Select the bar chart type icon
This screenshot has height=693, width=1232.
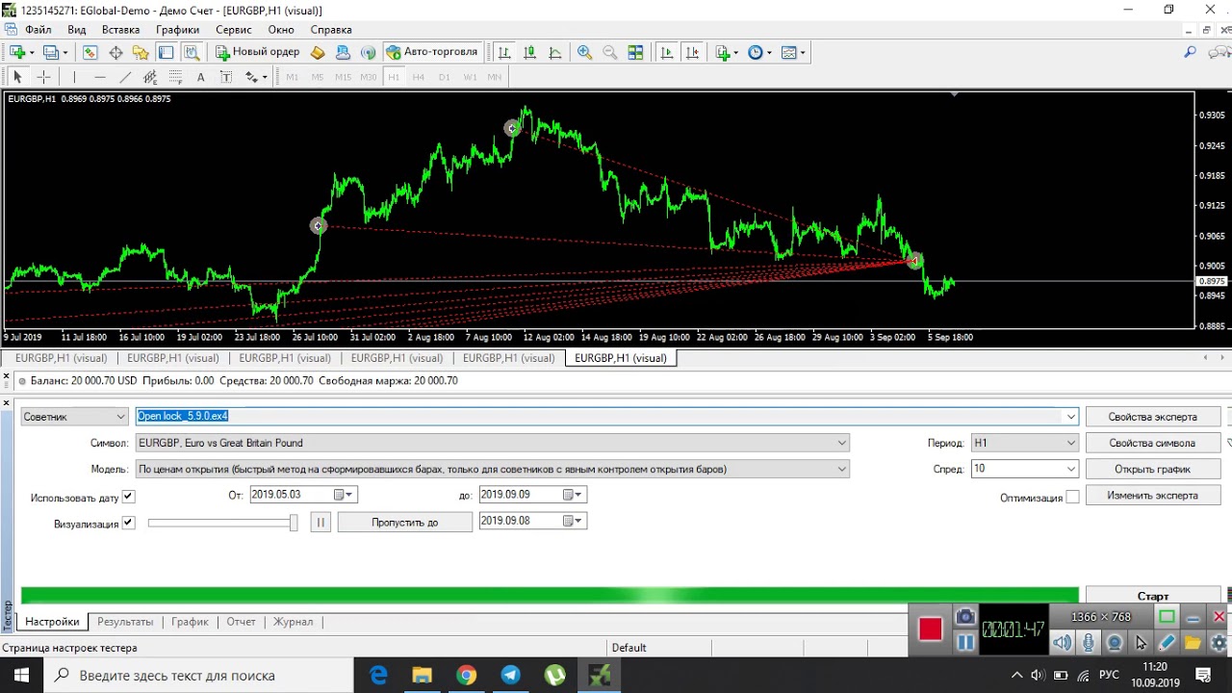click(504, 53)
